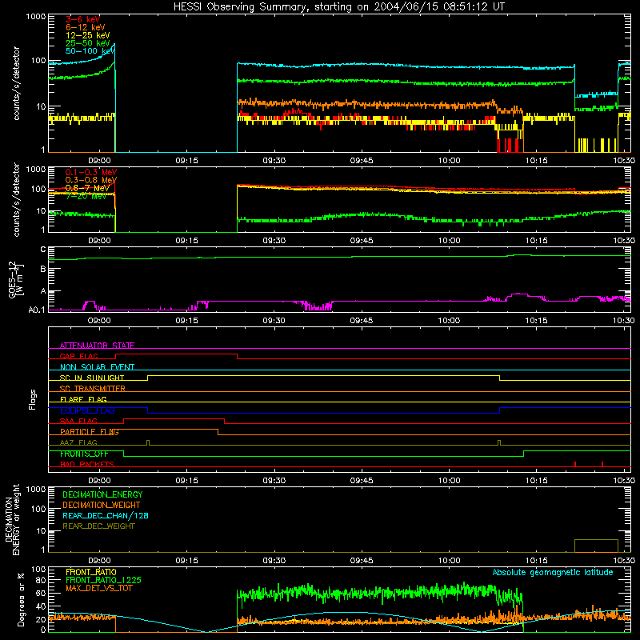640x640 pixels.
Task: Click the SAA_FLAG label
Action: click(x=78, y=421)
